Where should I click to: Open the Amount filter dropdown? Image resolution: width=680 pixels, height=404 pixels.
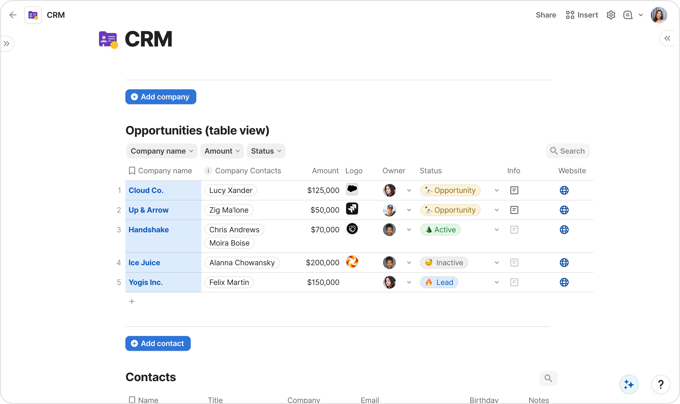(x=222, y=151)
